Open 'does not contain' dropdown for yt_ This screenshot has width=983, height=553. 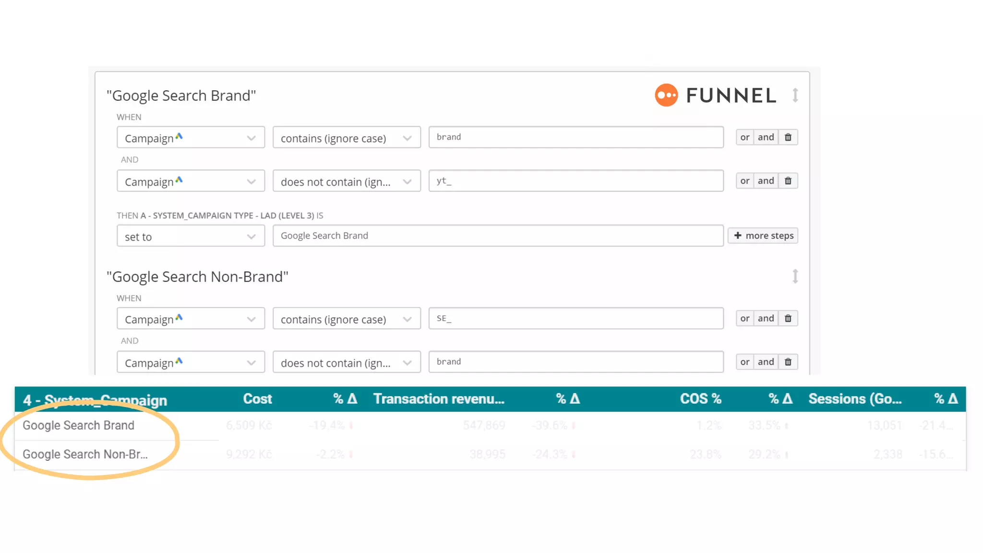[x=346, y=181]
